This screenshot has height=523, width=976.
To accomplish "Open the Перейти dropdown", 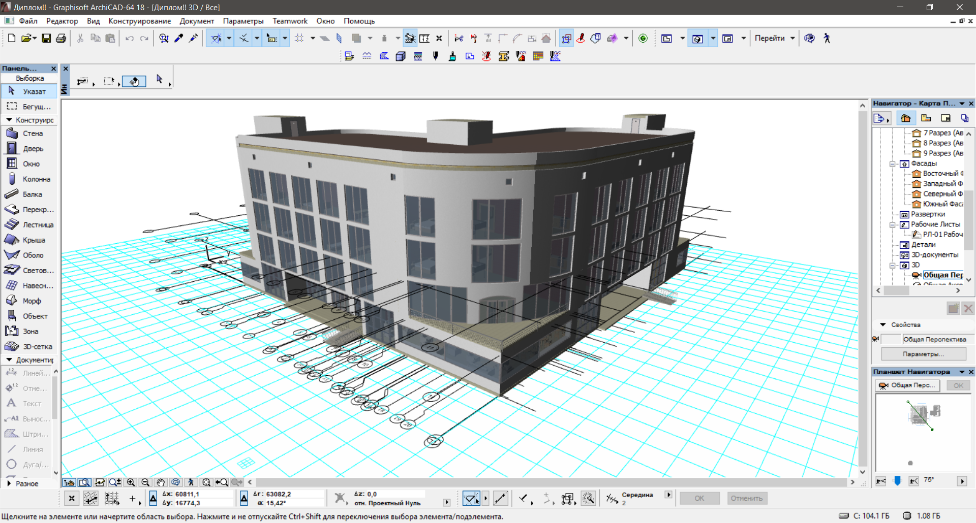I will (775, 38).
